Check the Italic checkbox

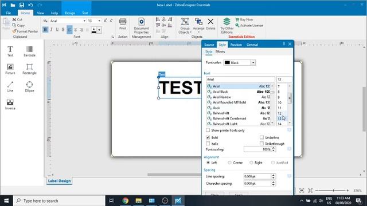coord(208,144)
